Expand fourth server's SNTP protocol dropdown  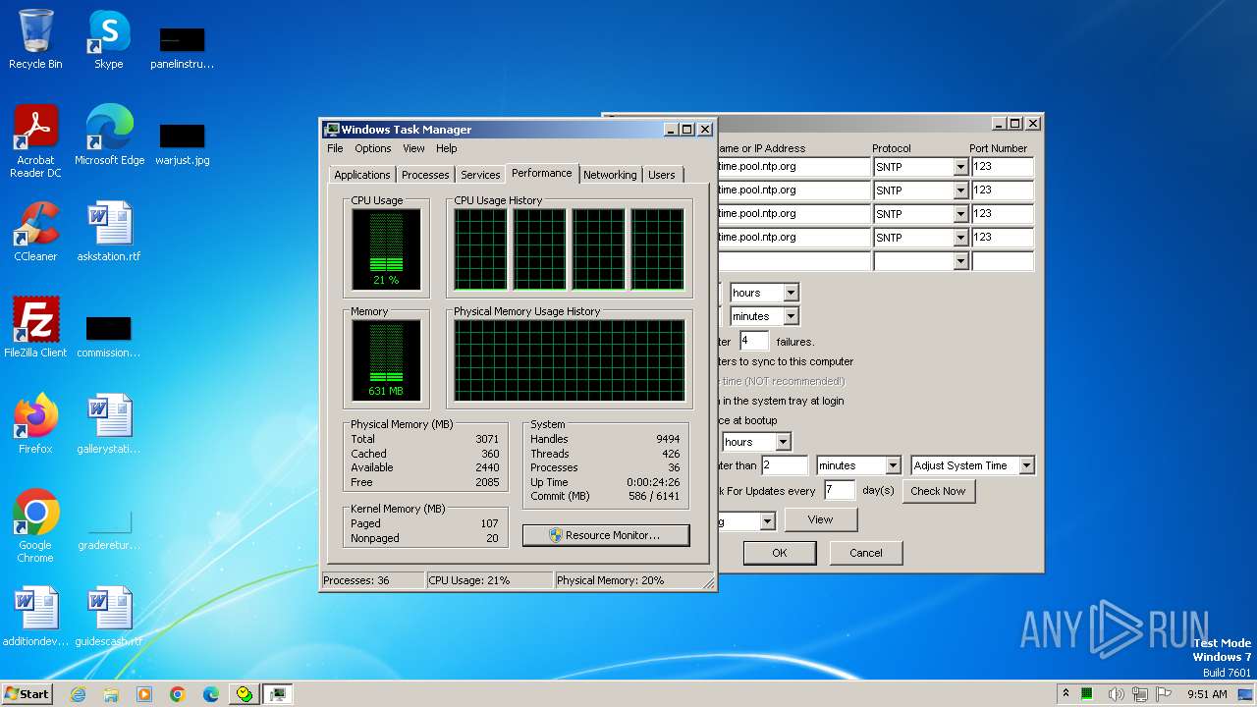pos(960,238)
